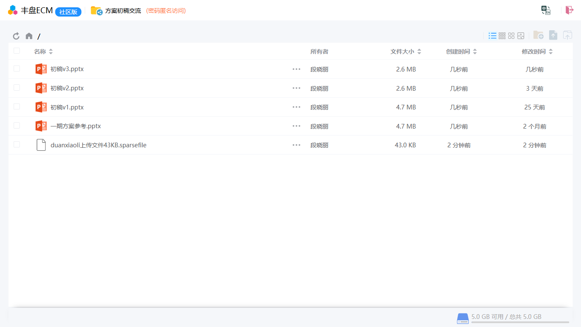Open file 初稿v1.pptx
The height and width of the screenshot is (327, 581).
67,107
